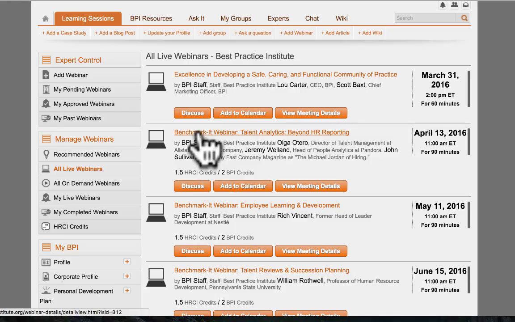Click the search magnifier button
This screenshot has height=322, width=515.
click(464, 18)
